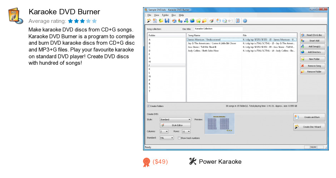Viewport: 336px width, 178px height.
Task: Select folder P in the Folder list
Action: click(167, 80)
